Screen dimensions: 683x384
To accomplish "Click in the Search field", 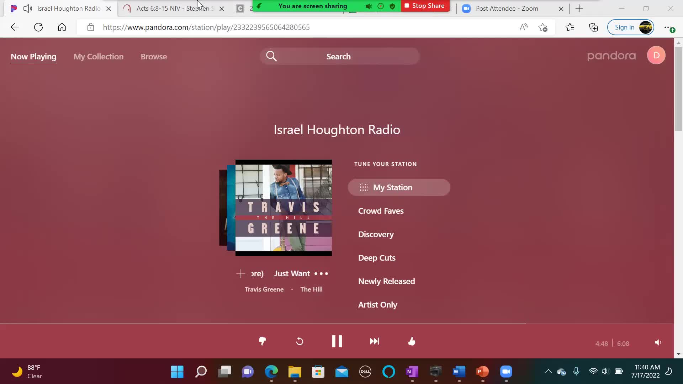I will 340,57.
